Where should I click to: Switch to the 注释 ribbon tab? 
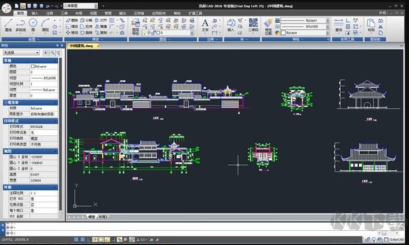pyautogui.click(x=49, y=13)
